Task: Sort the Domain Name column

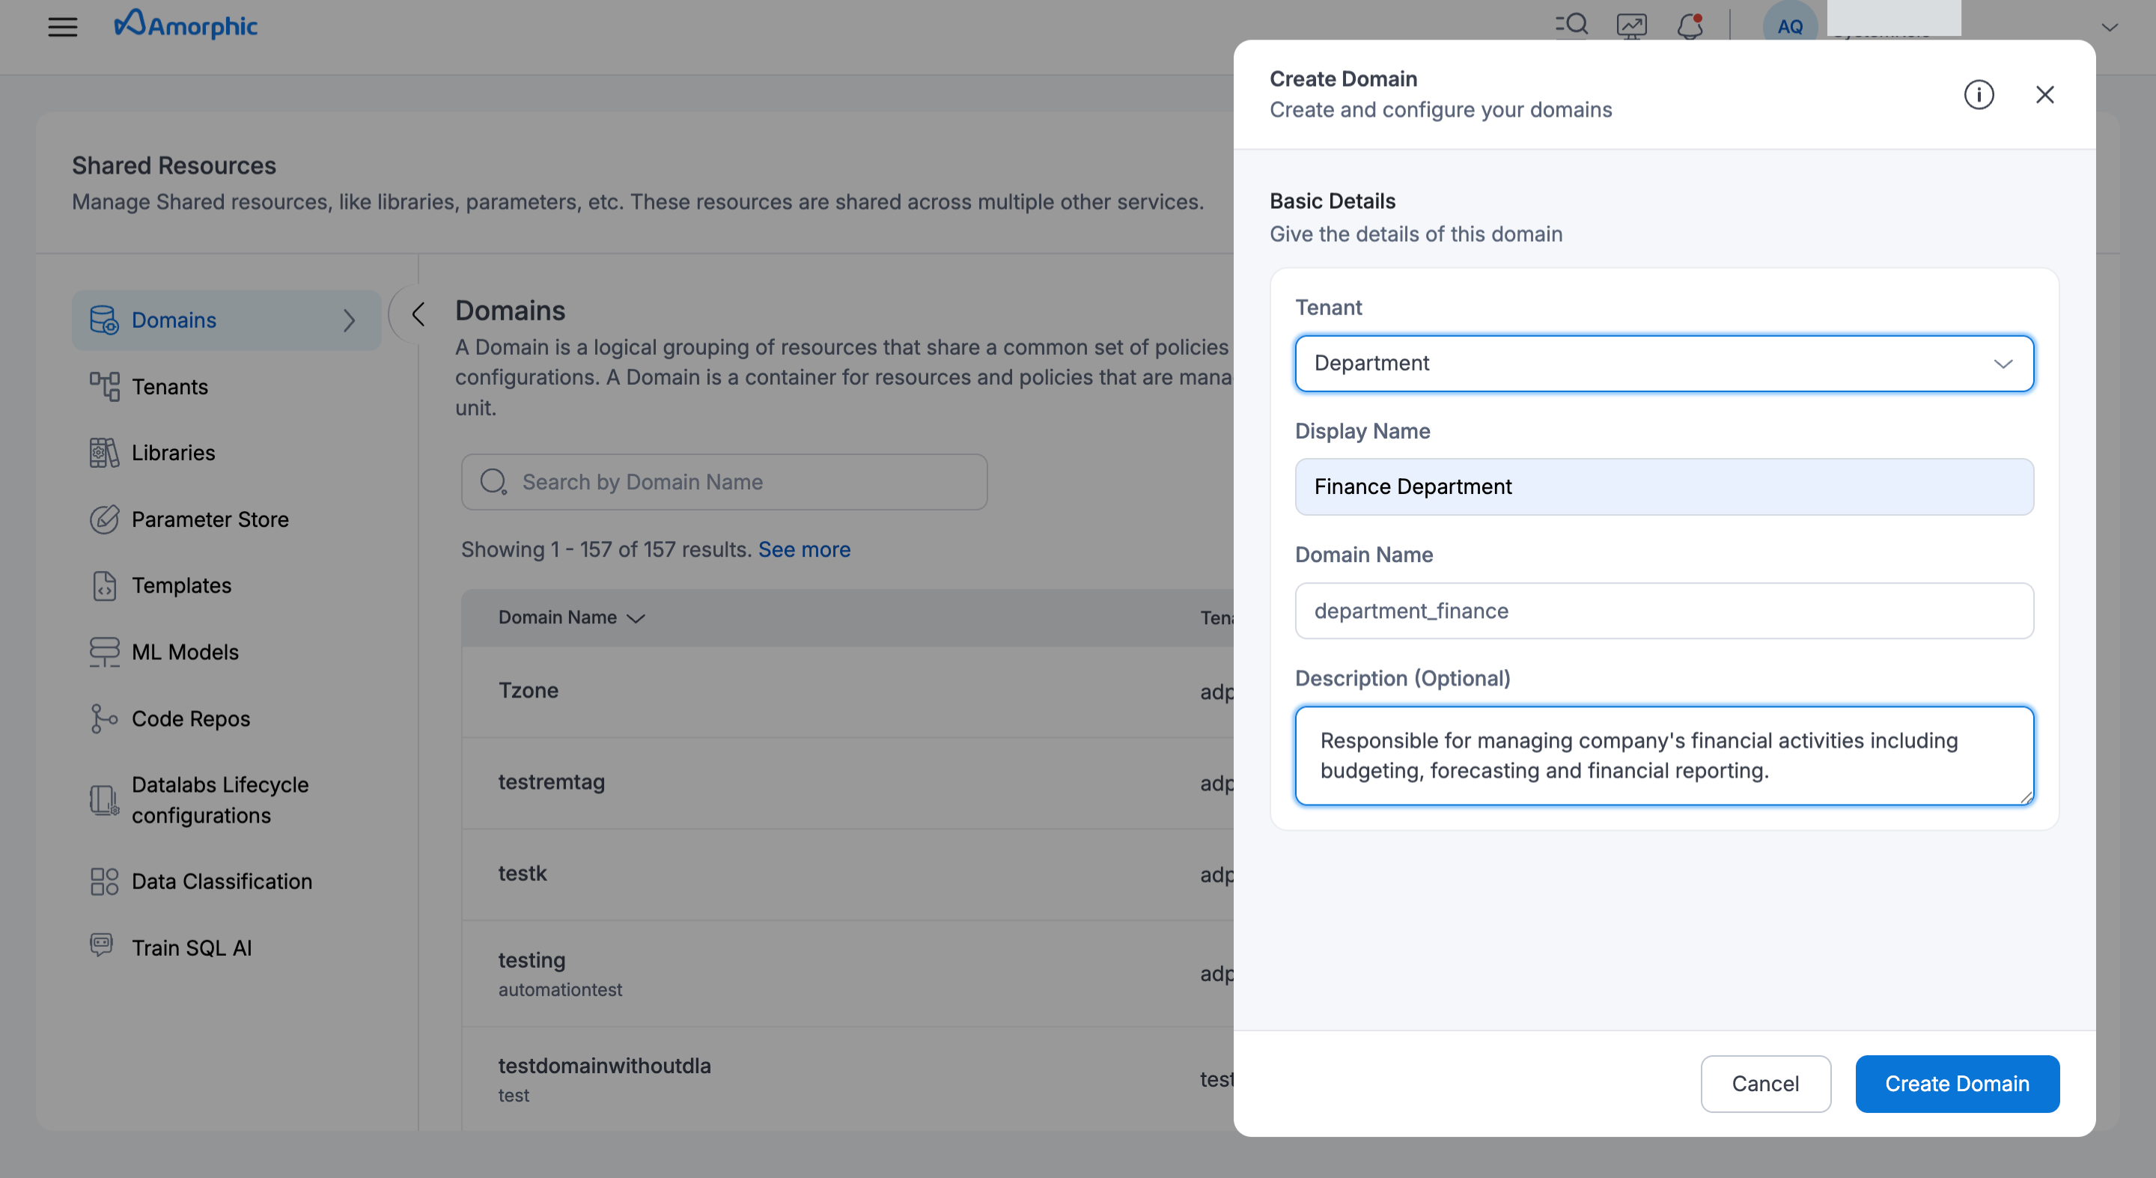Action: point(636,618)
